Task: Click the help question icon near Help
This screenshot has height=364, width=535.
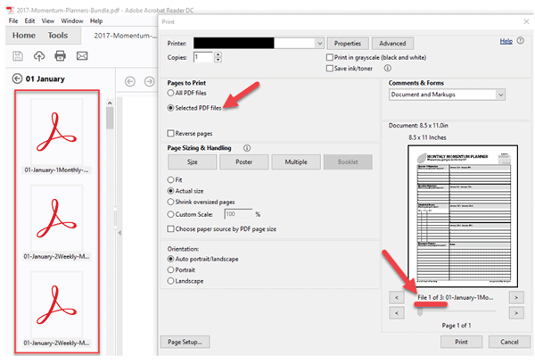Action: tap(521, 41)
